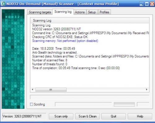Enable the Scrolling checkbox
Screen dimensions: 155x123
[32, 104]
